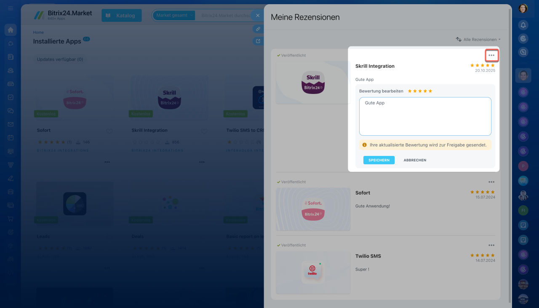Click the Installierte Apps heading
This screenshot has width=539, height=308.
(x=57, y=41)
